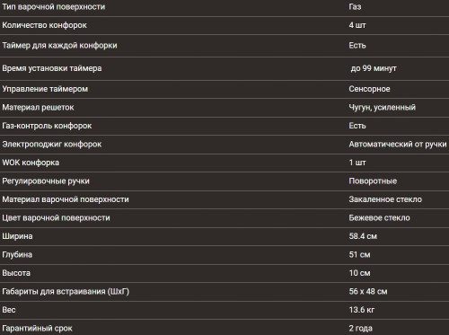Image resolution: width=449 pixels, height=335 pixels.
Task: Select the label "Электроподжиг конфорок"
Action: coord(52,145)
